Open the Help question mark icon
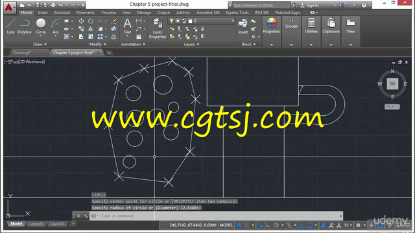This screenshot has width=415, height=233. coord(364,5)
